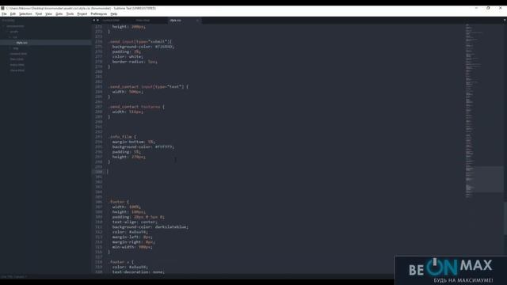Open the Selection menu

coord(25,14)
